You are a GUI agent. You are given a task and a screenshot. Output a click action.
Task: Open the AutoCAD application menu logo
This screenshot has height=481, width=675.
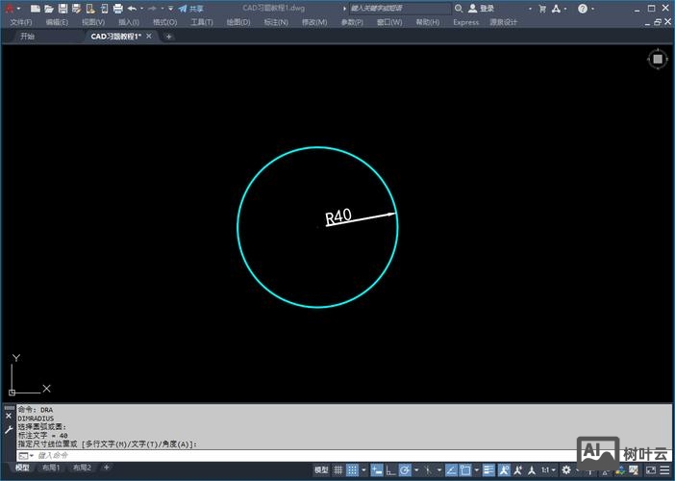(x=9, y=9)
